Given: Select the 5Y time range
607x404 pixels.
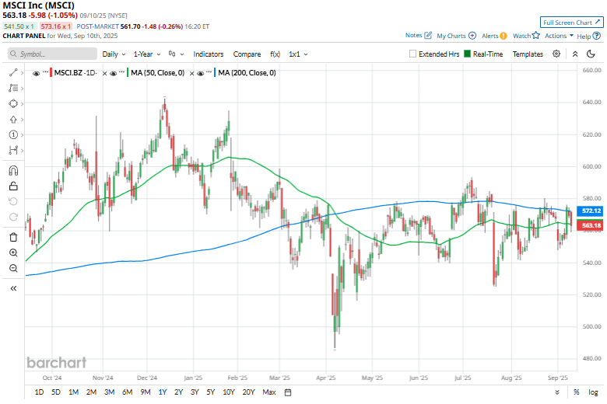Looking at the screenshot, I should pyautogui.click(x=210, y=392).
